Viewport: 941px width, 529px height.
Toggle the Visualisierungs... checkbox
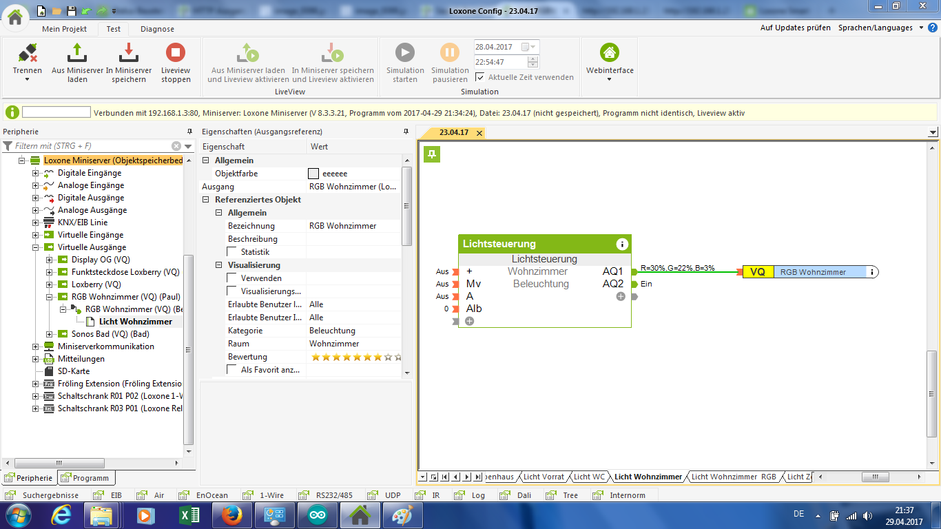pos(232,291)
